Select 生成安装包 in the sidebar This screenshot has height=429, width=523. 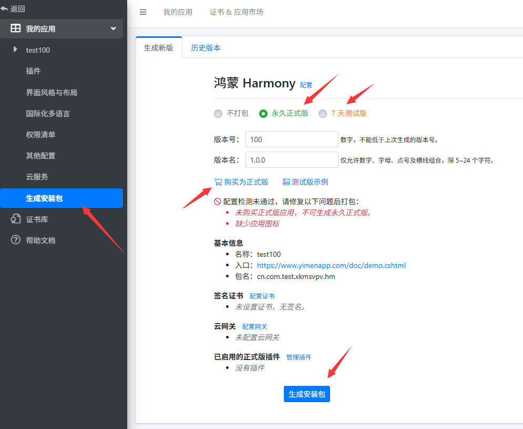pos(61,198)
